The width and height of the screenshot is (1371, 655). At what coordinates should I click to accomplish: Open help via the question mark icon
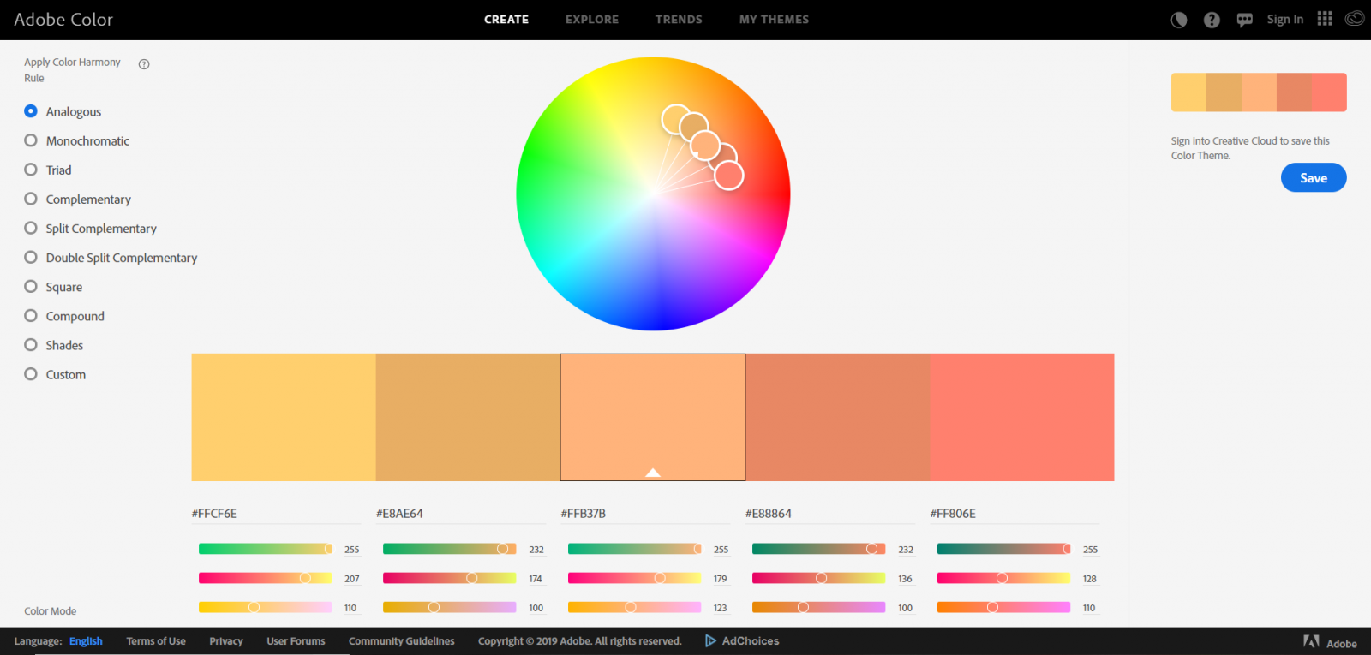click(1212, 20)
